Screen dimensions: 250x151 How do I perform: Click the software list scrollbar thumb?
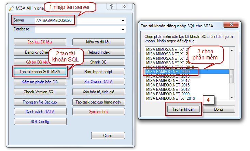[232, 77]
